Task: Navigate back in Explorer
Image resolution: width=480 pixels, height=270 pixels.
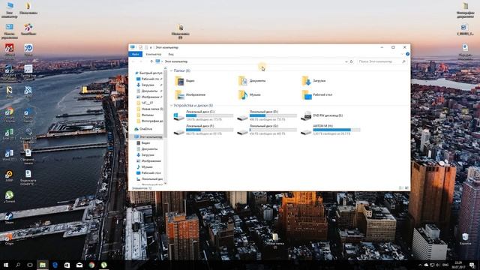Action: (x=133, y=61)
